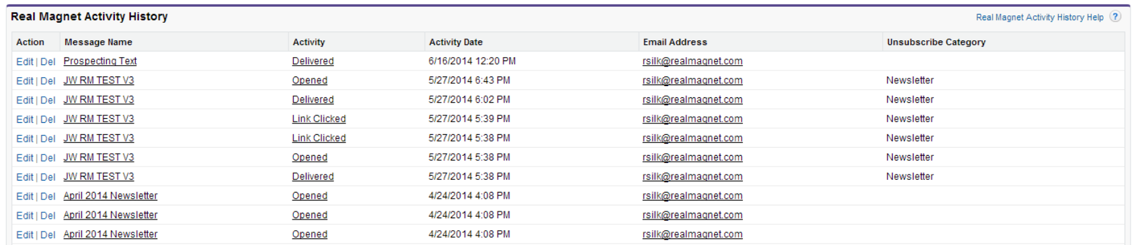Sort by Email Address column header

(x=675, y=42)
